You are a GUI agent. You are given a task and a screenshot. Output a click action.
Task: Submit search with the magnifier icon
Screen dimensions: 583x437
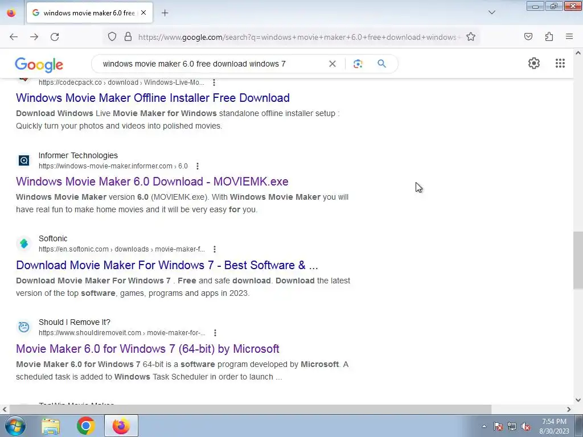[382, 64]
